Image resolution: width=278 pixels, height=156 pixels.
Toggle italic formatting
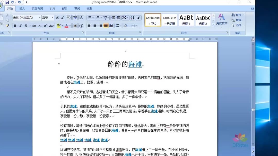(x=20, y=25)
